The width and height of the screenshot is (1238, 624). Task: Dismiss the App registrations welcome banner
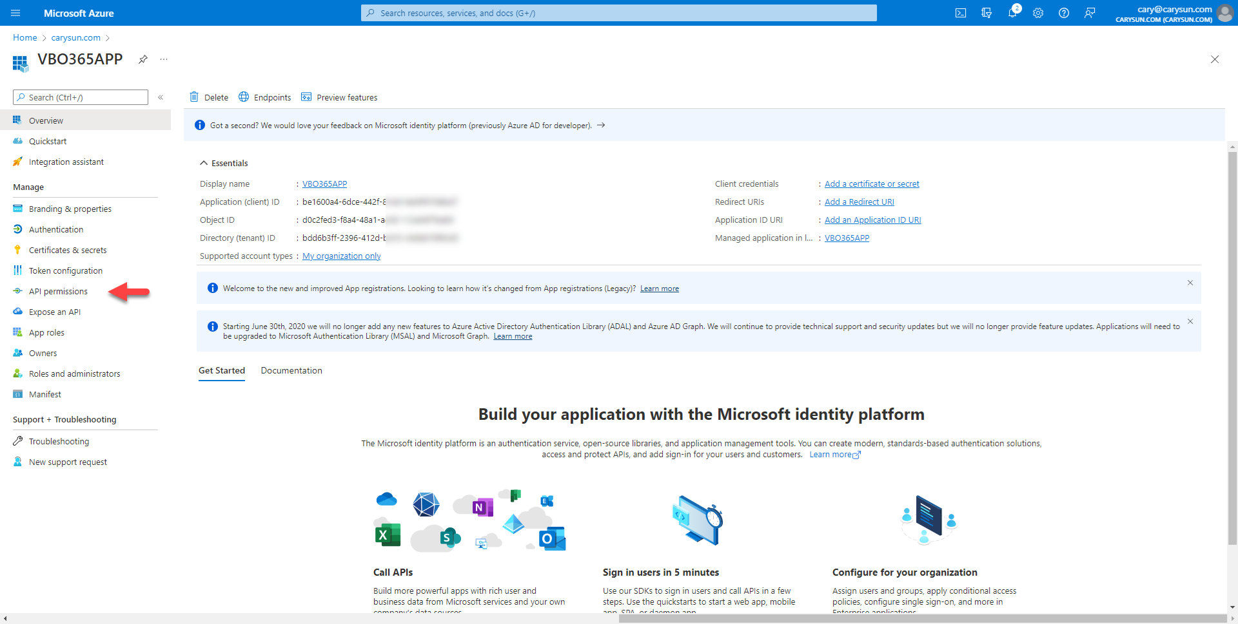click(1190, 283)
